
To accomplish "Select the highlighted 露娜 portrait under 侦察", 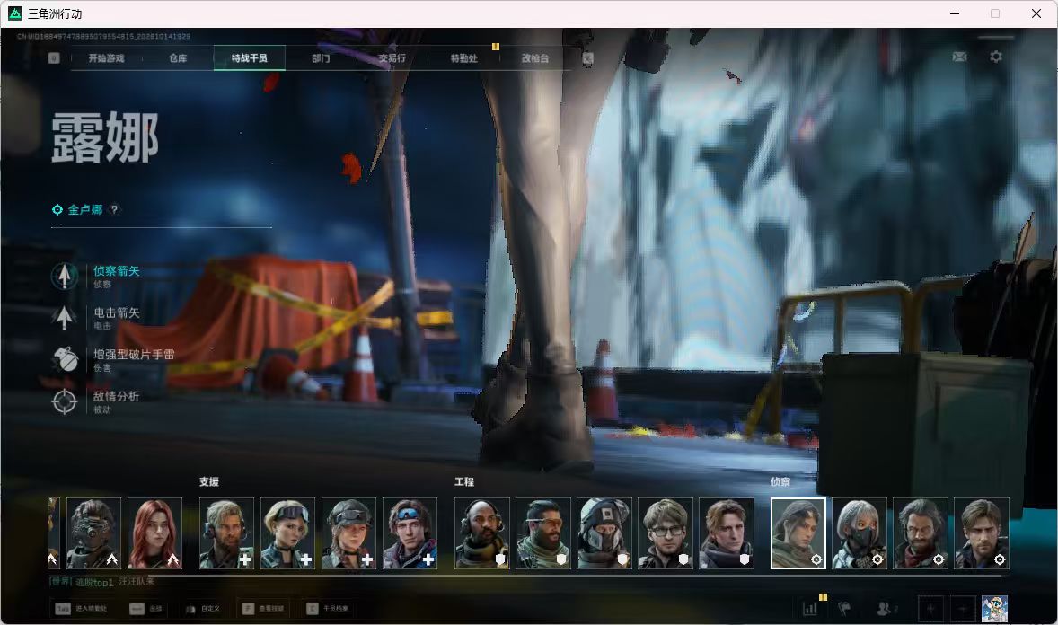I will pos(798,533).
